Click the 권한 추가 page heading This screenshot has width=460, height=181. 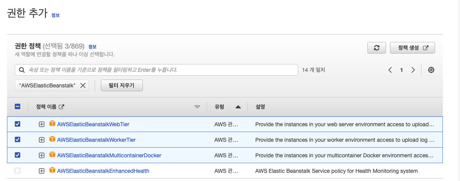click(x=27, y=14)
